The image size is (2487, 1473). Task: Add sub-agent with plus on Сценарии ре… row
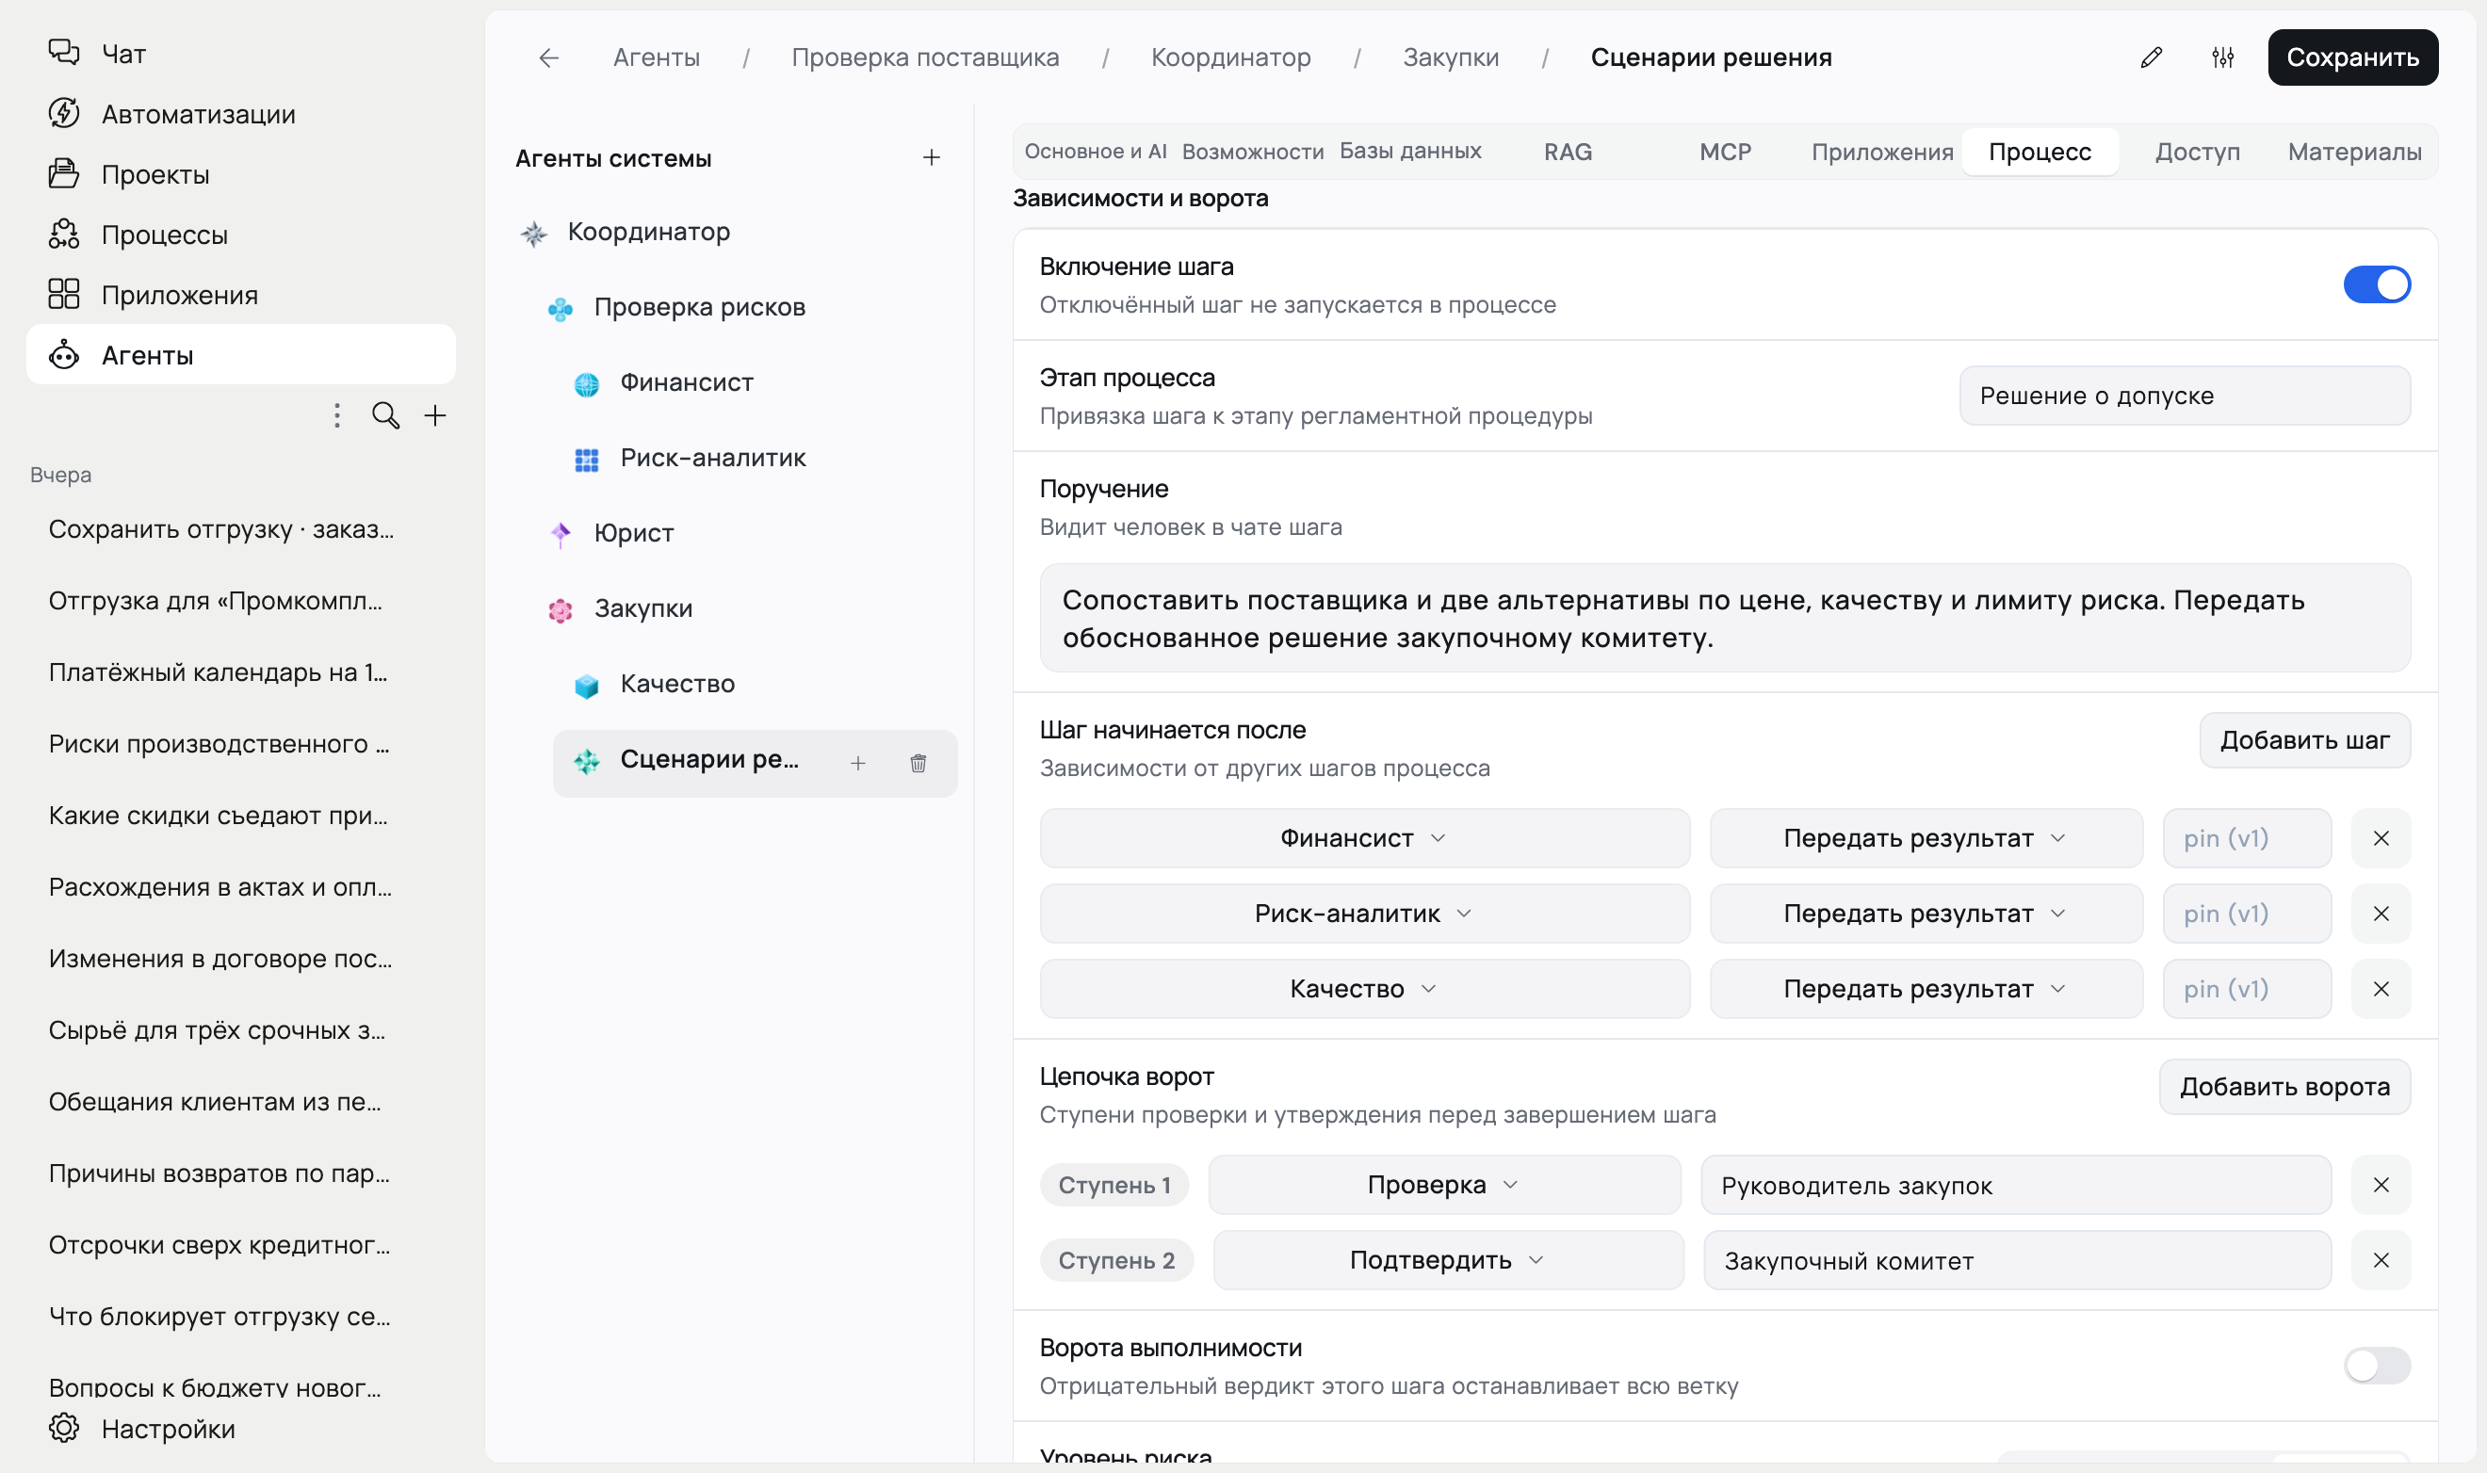point(858,763)
